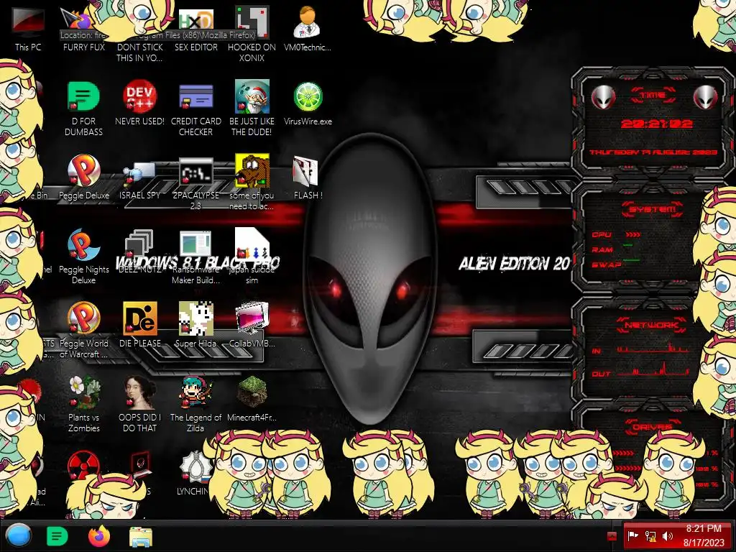Open network status tray icon
Image resolution: width=736 pixels, height=552 pixels.
click(650, 536)
